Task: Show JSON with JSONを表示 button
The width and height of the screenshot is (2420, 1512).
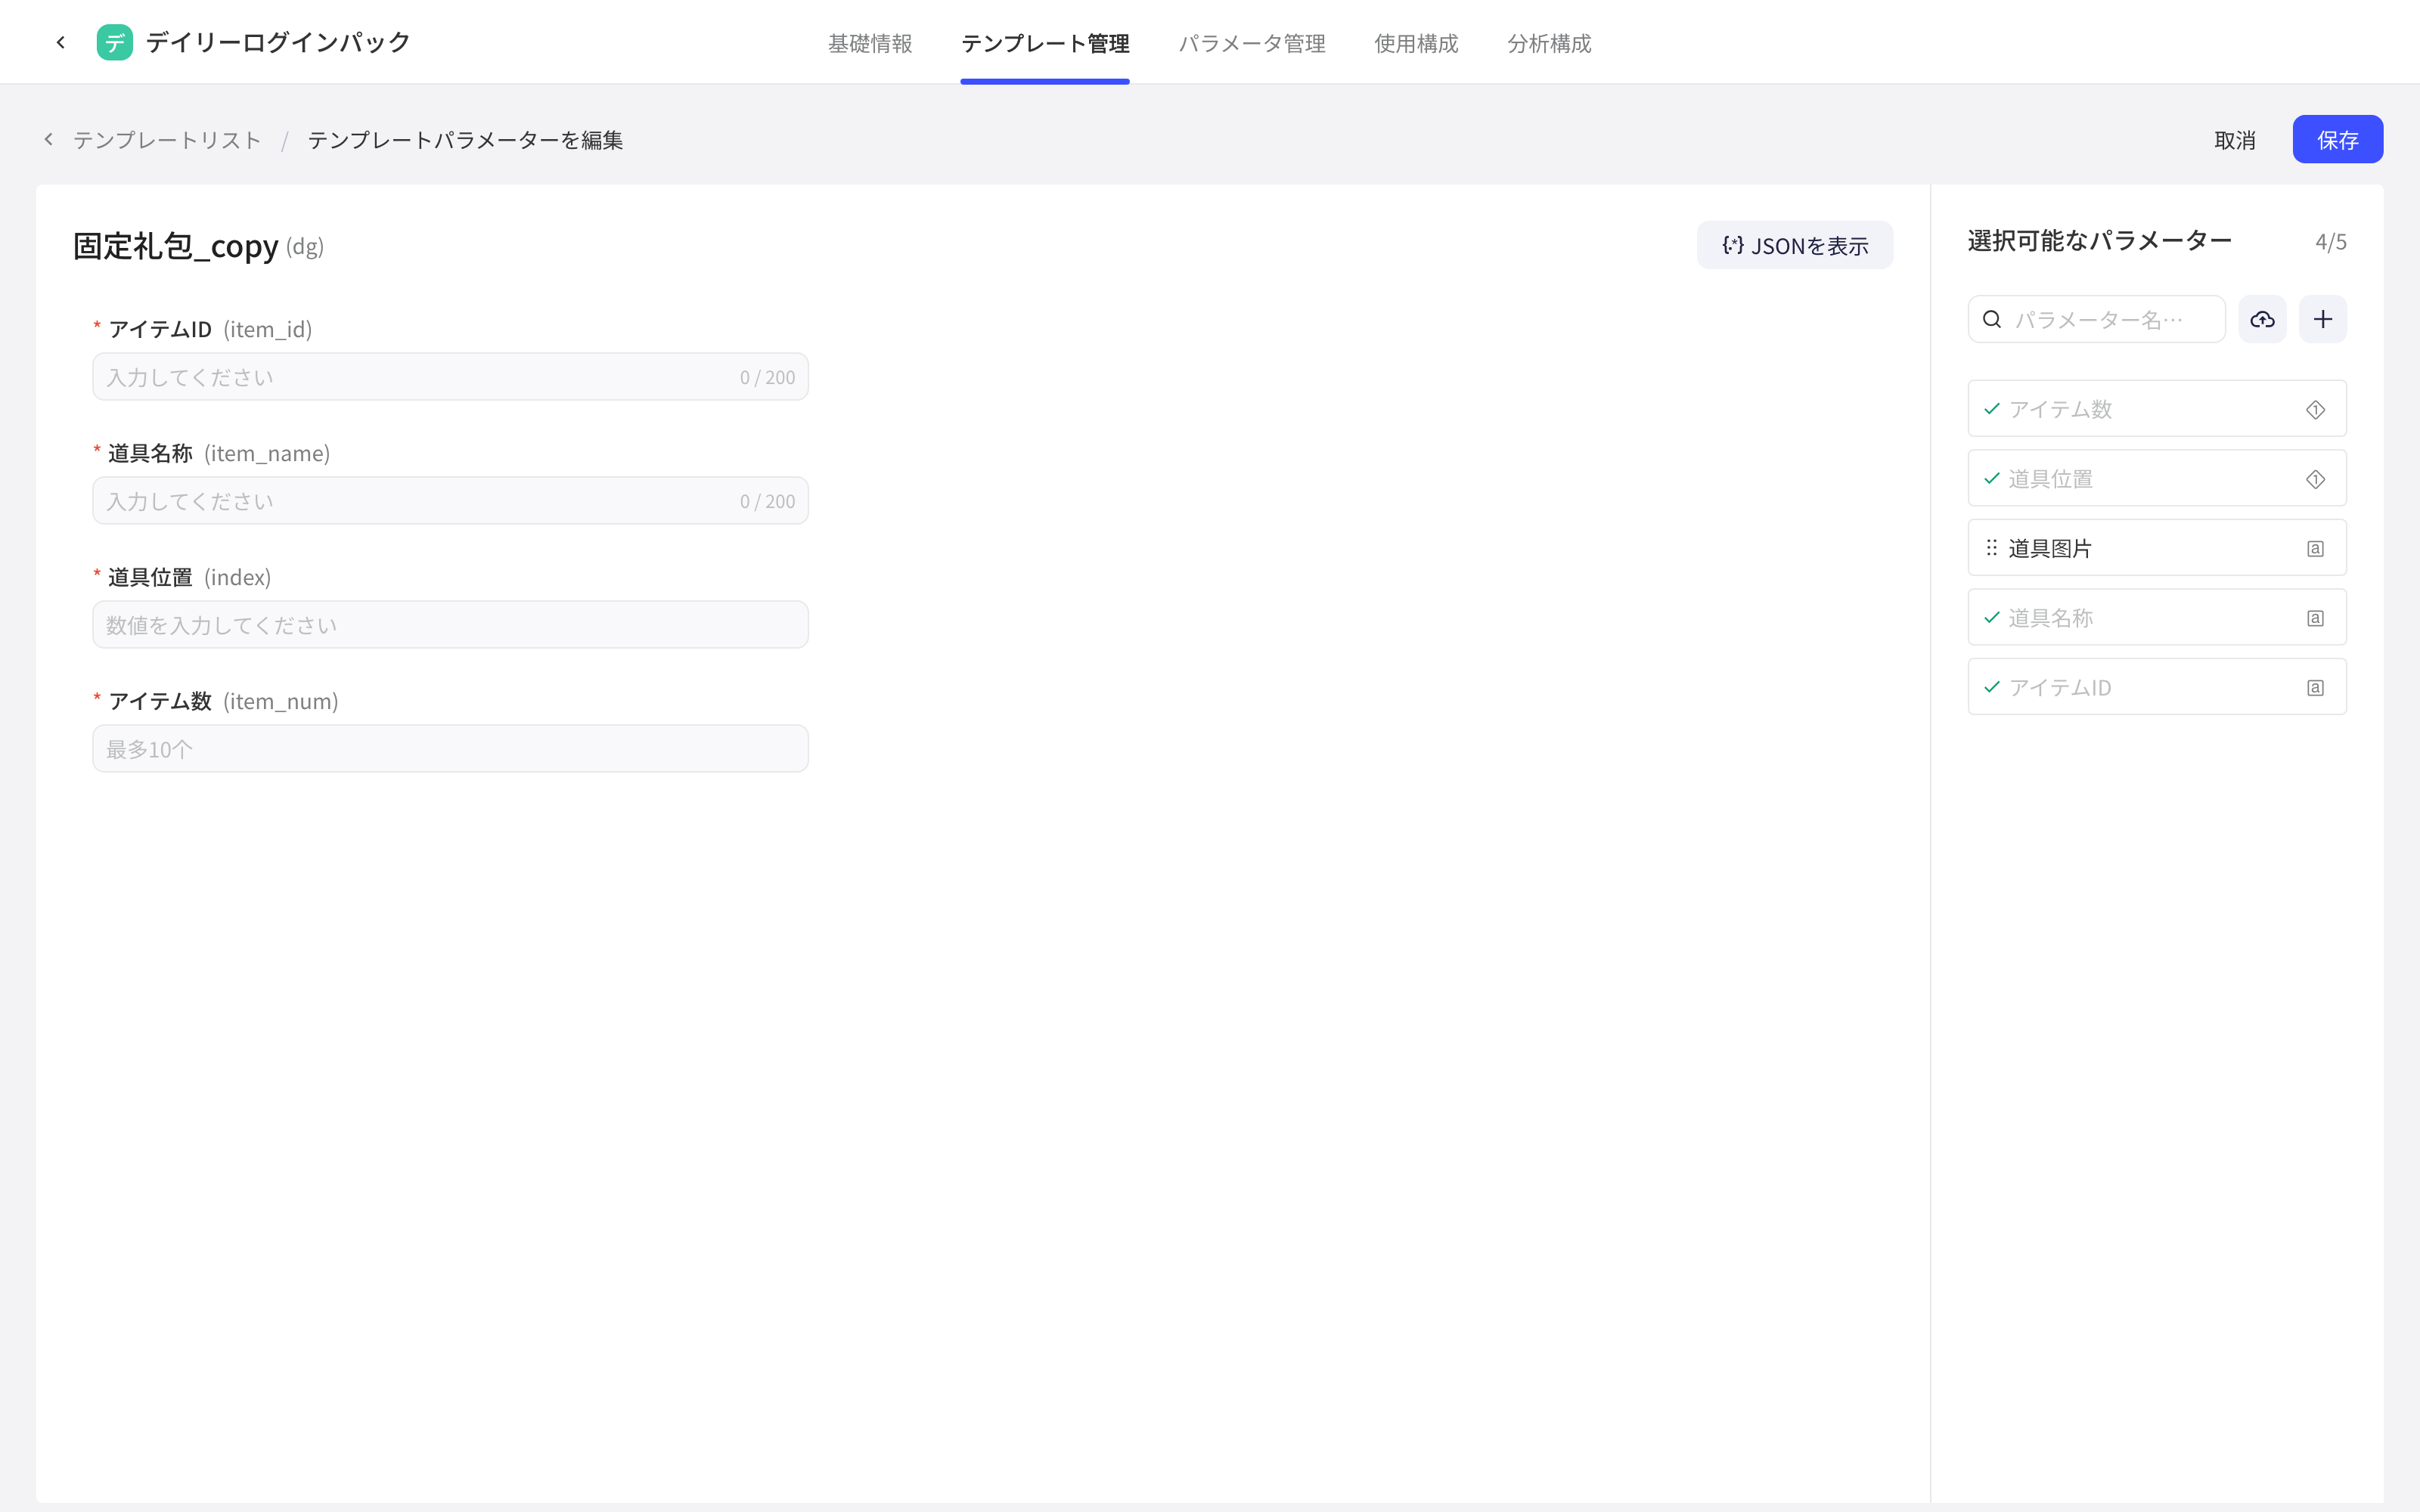Action: [x=1794, y=245]
